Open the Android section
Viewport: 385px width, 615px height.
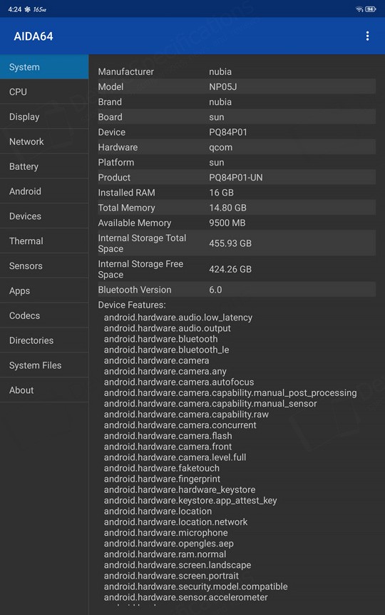(x=44, y=191)
